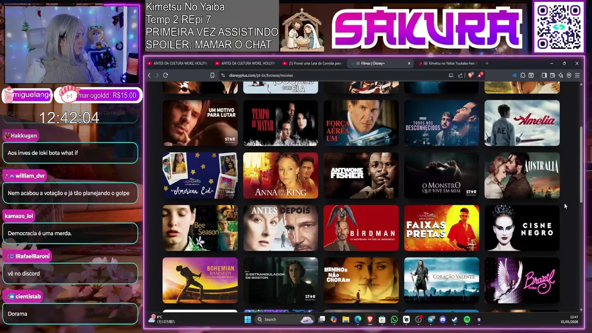Image resolution: width=592 pixels, height=333 pixels.
Task: Open Steam from the taskbar
Action: (x=455, y=320)
